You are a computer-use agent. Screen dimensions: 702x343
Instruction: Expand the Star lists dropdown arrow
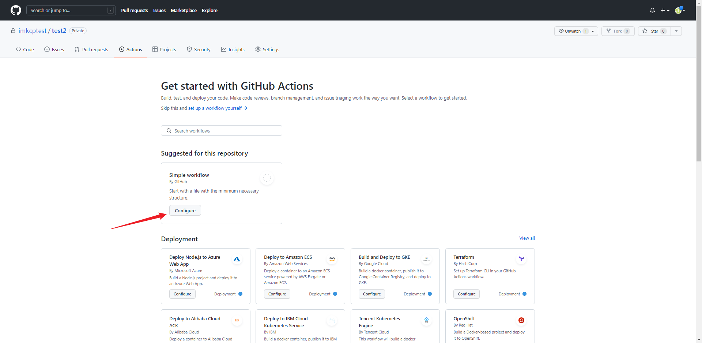click(676, 31)
